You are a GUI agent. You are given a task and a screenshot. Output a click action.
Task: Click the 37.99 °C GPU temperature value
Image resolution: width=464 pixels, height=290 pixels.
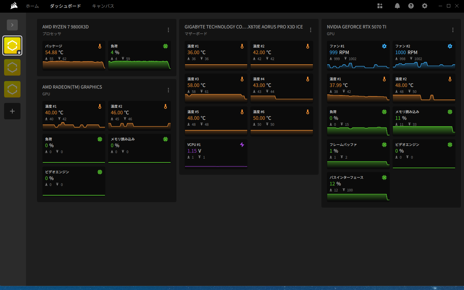[339, 85]
